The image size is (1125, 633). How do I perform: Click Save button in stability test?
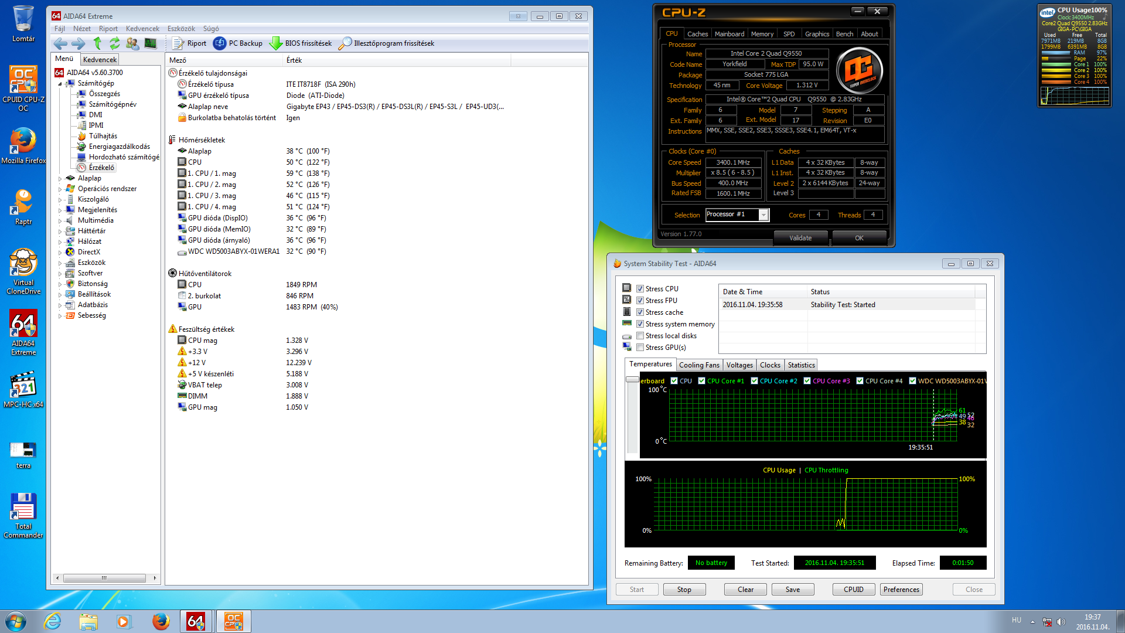(x=793, y=590)
